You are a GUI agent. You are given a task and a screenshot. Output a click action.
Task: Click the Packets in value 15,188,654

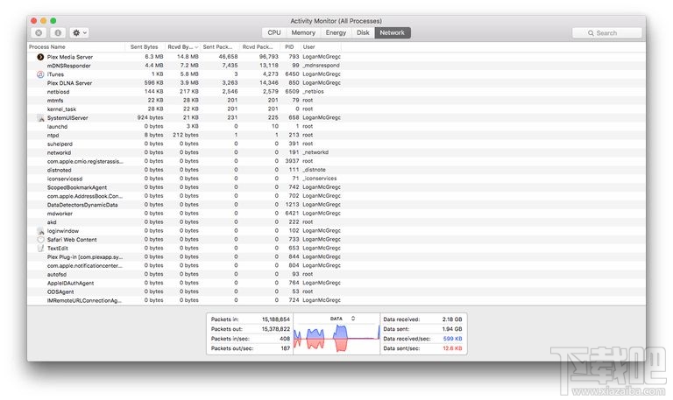pos(276,319)
